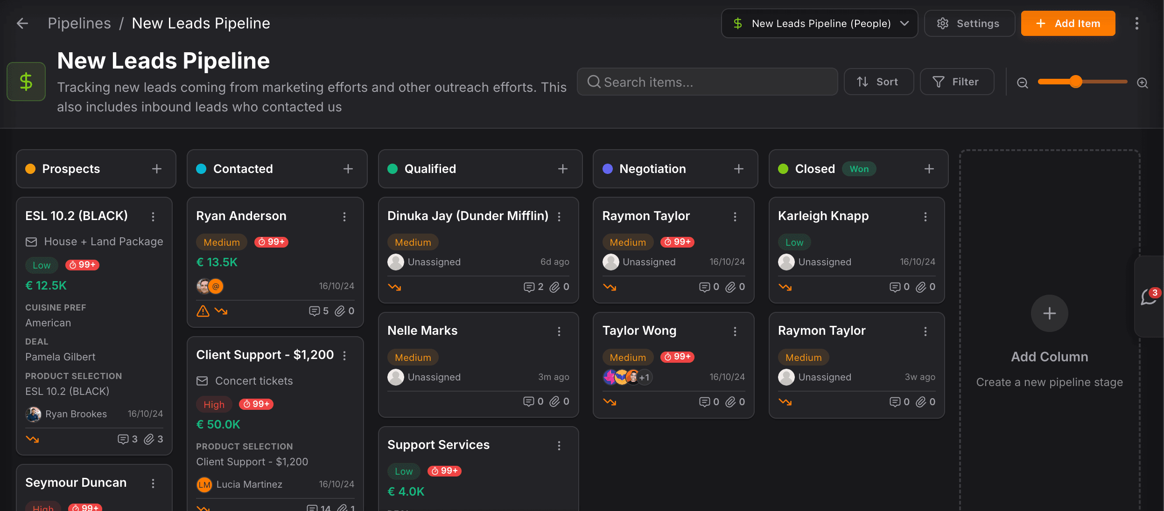Click plus icon in Negotiation column header
Screen dimensions: 1164x511
pyautogui.click(x=738, y=169)
